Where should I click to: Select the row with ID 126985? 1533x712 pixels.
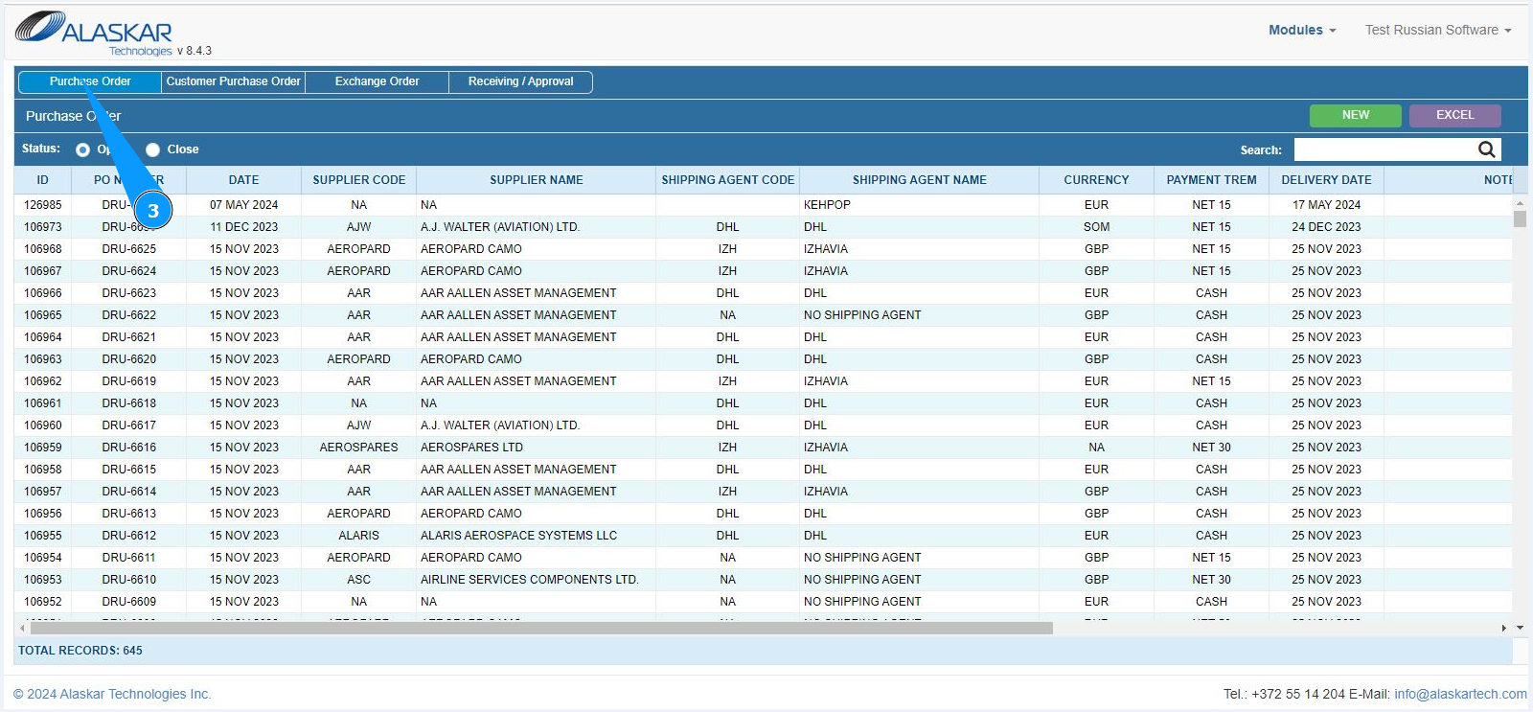(x=763, y=205)
